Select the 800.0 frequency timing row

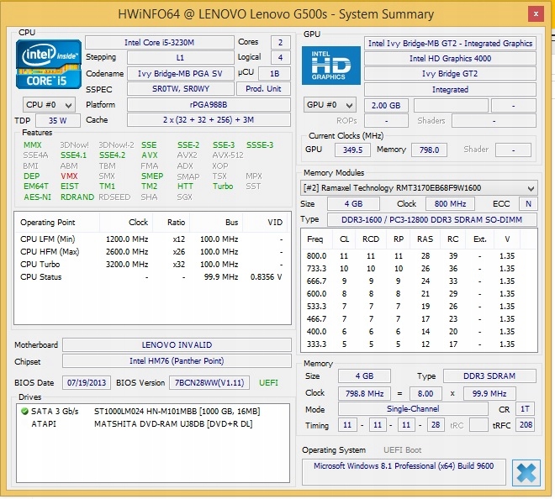click(419, 256)
